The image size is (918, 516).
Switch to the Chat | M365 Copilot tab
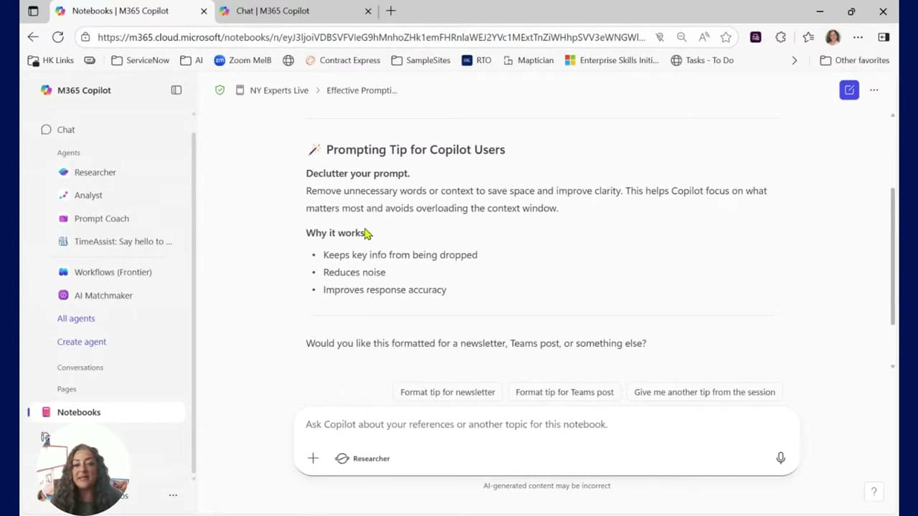[x=273, y=11]
